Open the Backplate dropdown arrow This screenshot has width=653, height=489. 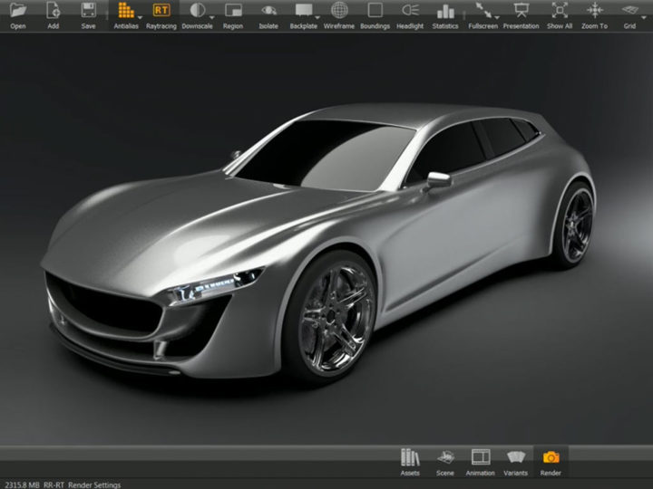pyautogui.click(x=317, y=17)
